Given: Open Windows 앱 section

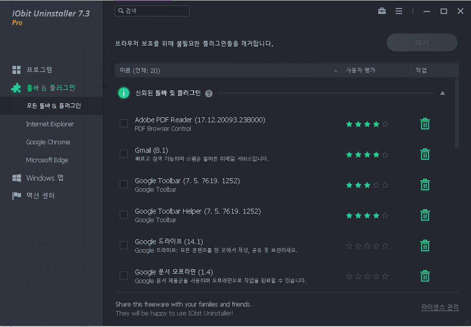Looking at the screenshot, I should pos(45,178).
